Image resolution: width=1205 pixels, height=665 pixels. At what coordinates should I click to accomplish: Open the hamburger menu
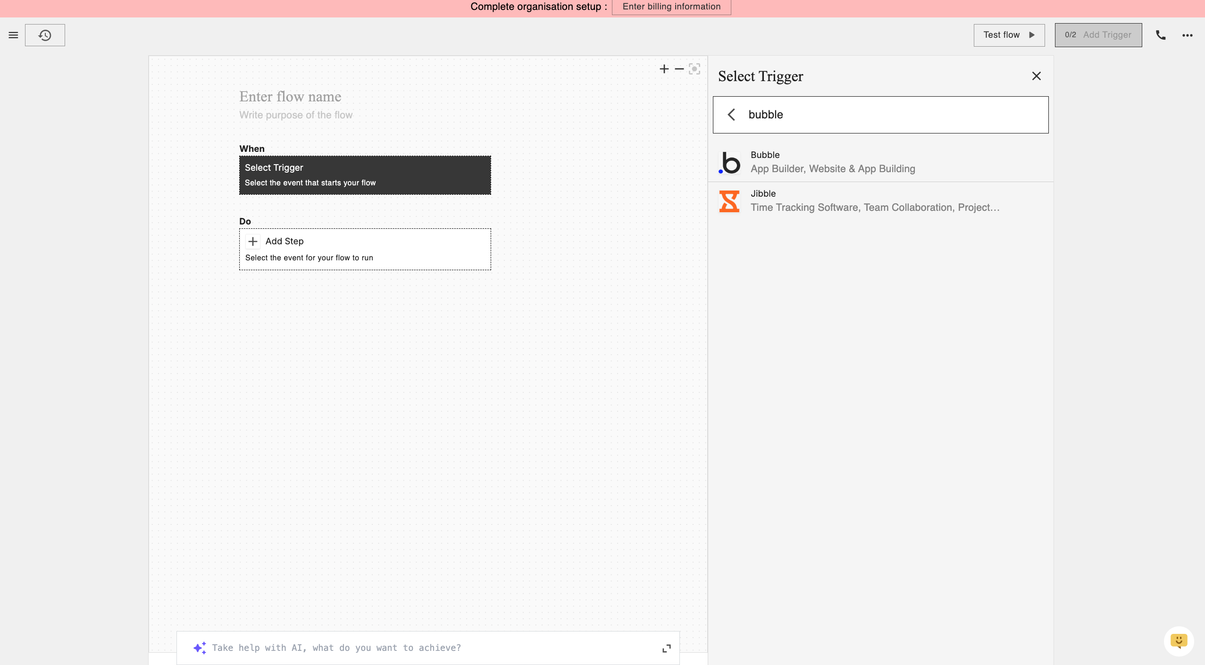click(x=13, y=35)
